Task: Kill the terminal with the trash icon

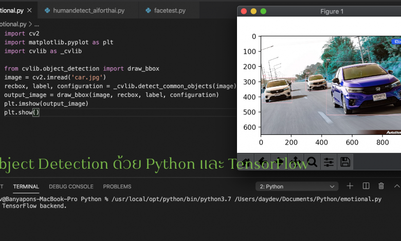Action: [381, 186]
